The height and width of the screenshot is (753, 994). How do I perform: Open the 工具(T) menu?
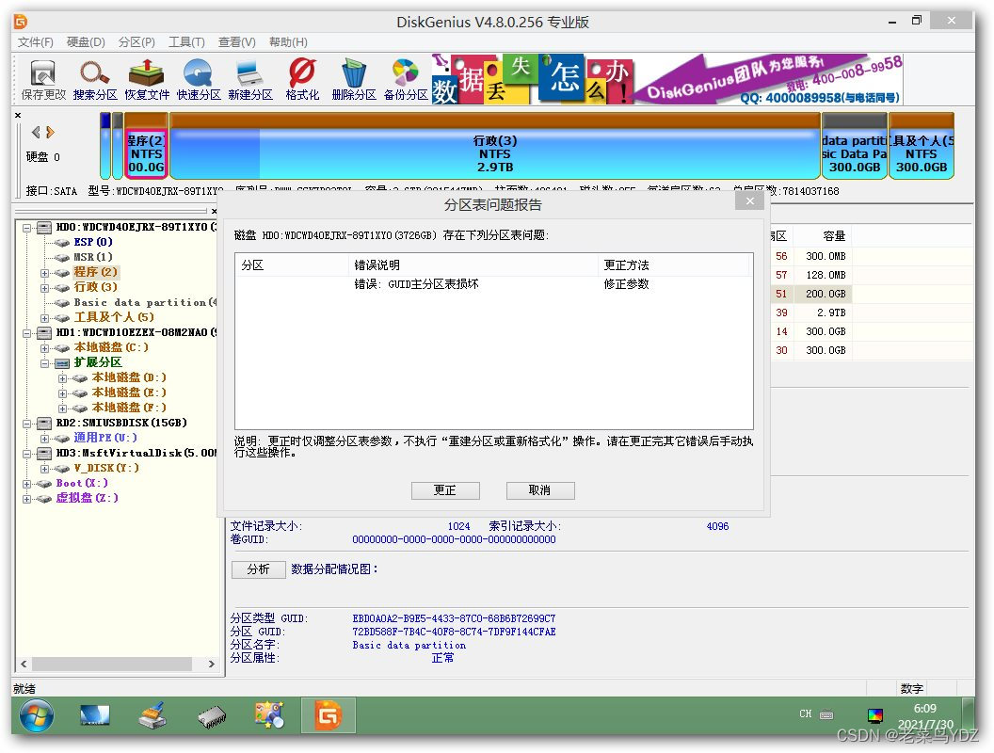pyautogui.click(x=186, y=41)
